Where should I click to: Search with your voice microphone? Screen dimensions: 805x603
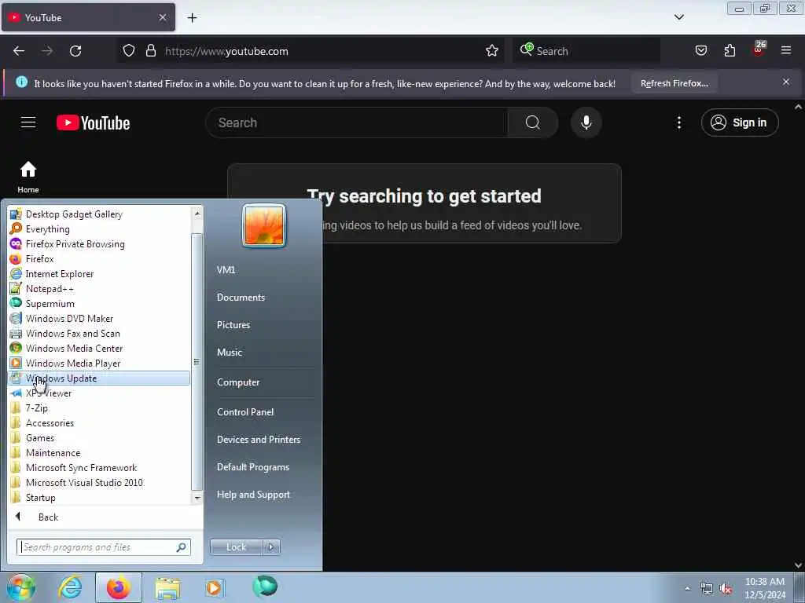[586, 122]
